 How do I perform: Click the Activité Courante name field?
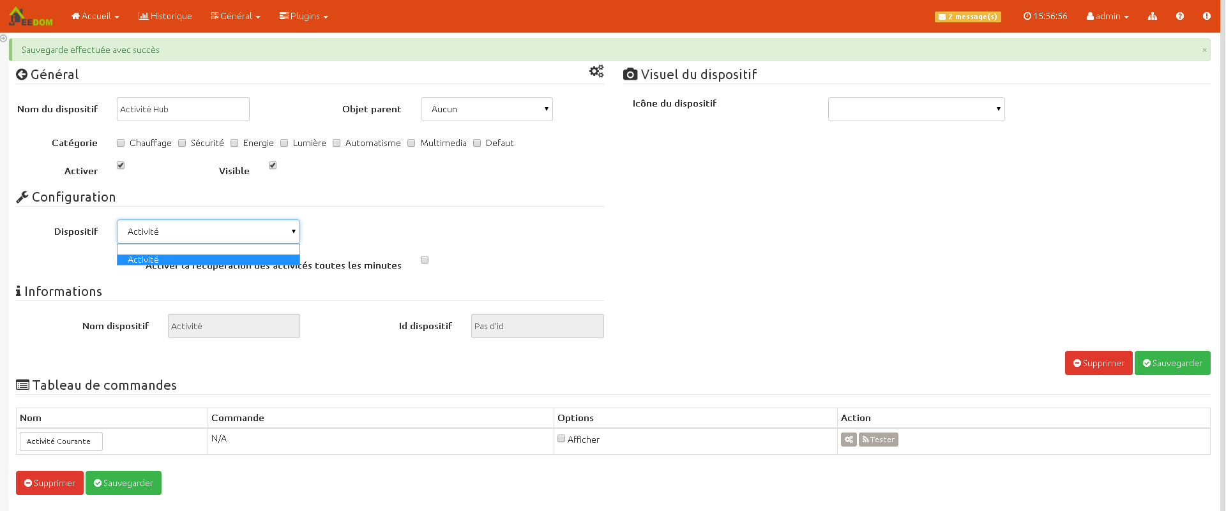(x=61, y=441)
